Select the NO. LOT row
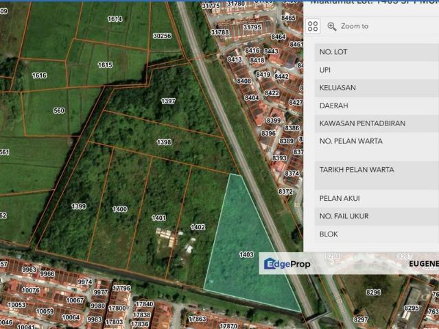This screenshot has height=329, width=439. (377, 52)
